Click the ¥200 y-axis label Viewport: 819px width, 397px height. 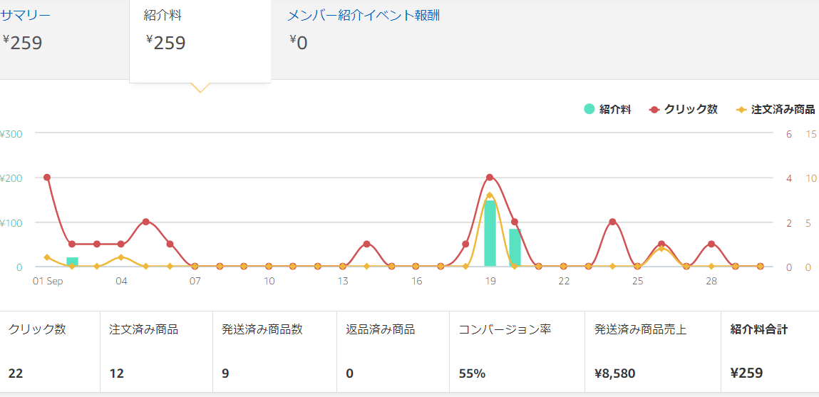(11, 178)
